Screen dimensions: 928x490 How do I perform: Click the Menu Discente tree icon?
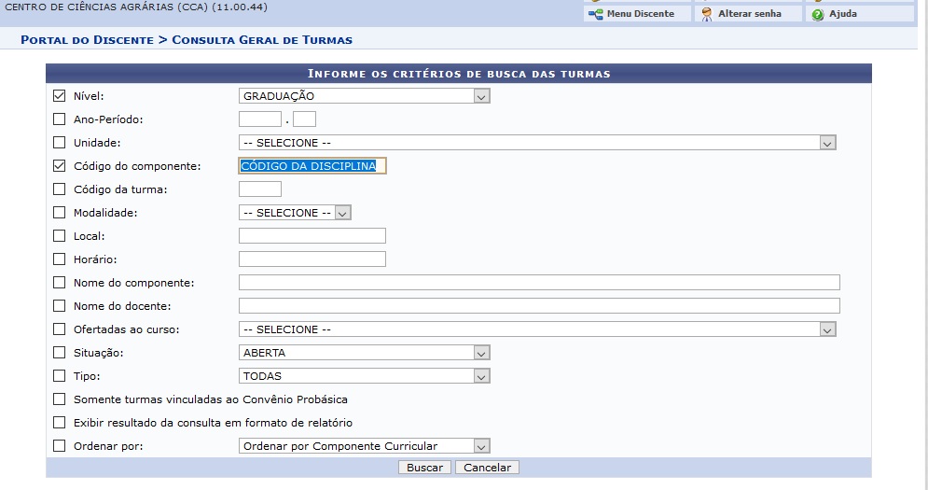tap(596, 14)
